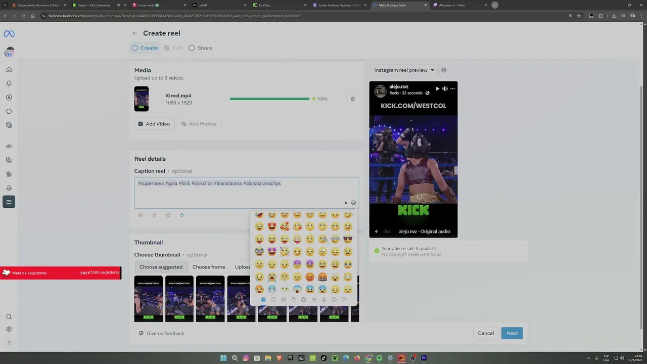Expand the Instagram reel preview dropdown
The image size is (647, 364).
pyautogui.click(x=404, y=70)
